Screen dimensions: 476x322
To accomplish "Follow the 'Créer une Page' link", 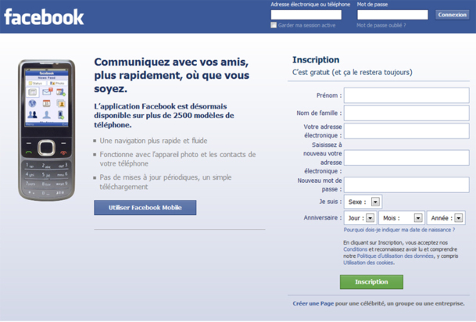I will click(312, 303).
